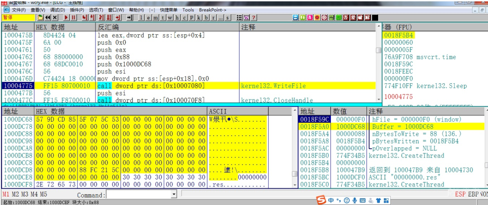The image size is (488, 205).
Task: Select ESP stack reference option
Action: (460, 194)
